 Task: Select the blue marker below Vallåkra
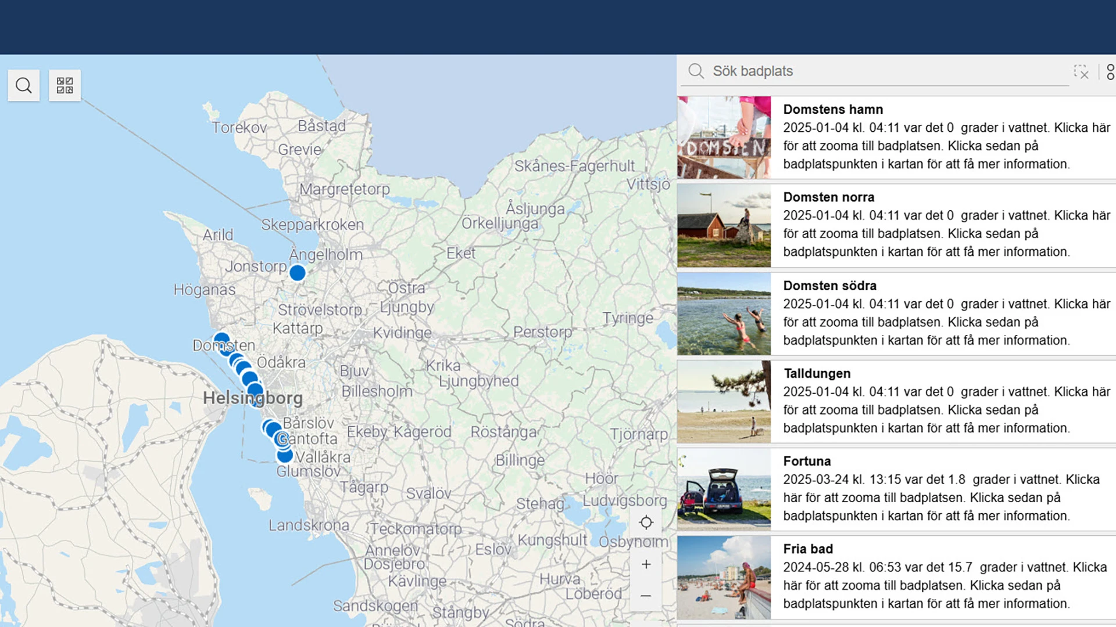[285, 455]
